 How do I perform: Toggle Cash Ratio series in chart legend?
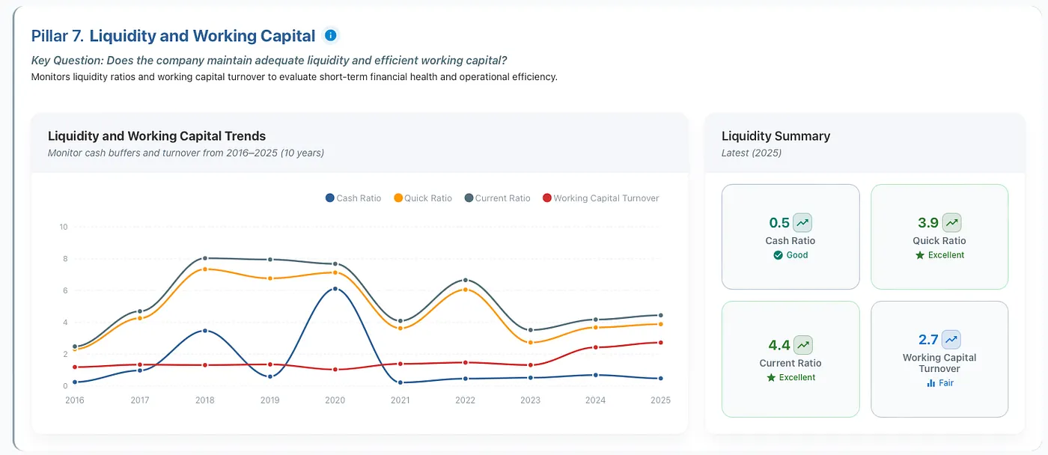click(353, 198)
